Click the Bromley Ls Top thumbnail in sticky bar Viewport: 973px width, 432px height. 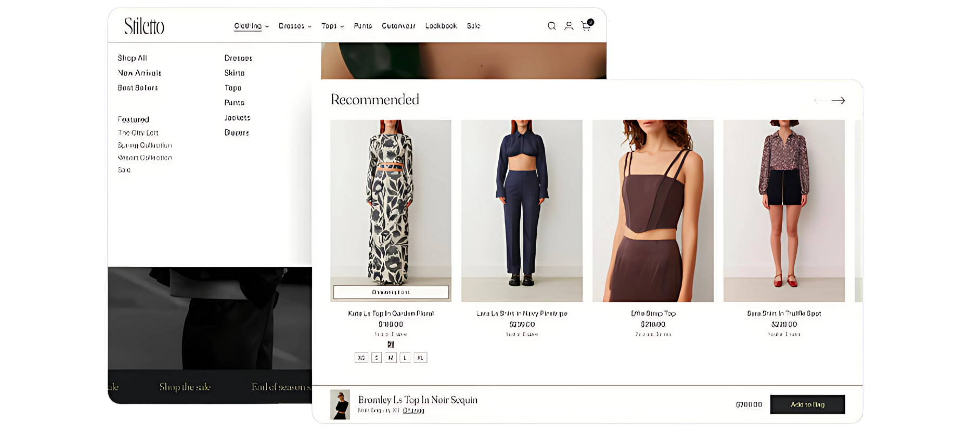point(340,404)
